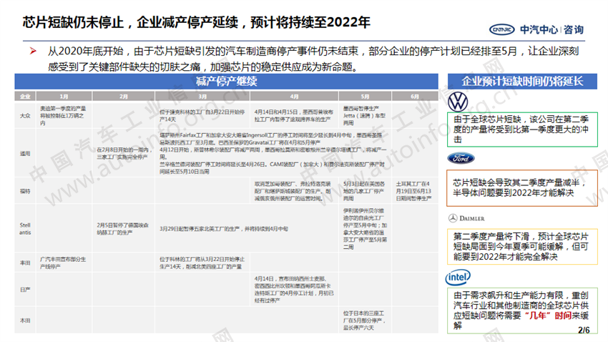Select the 本田 row label
The image size is (608, 342).
point(25,321)
